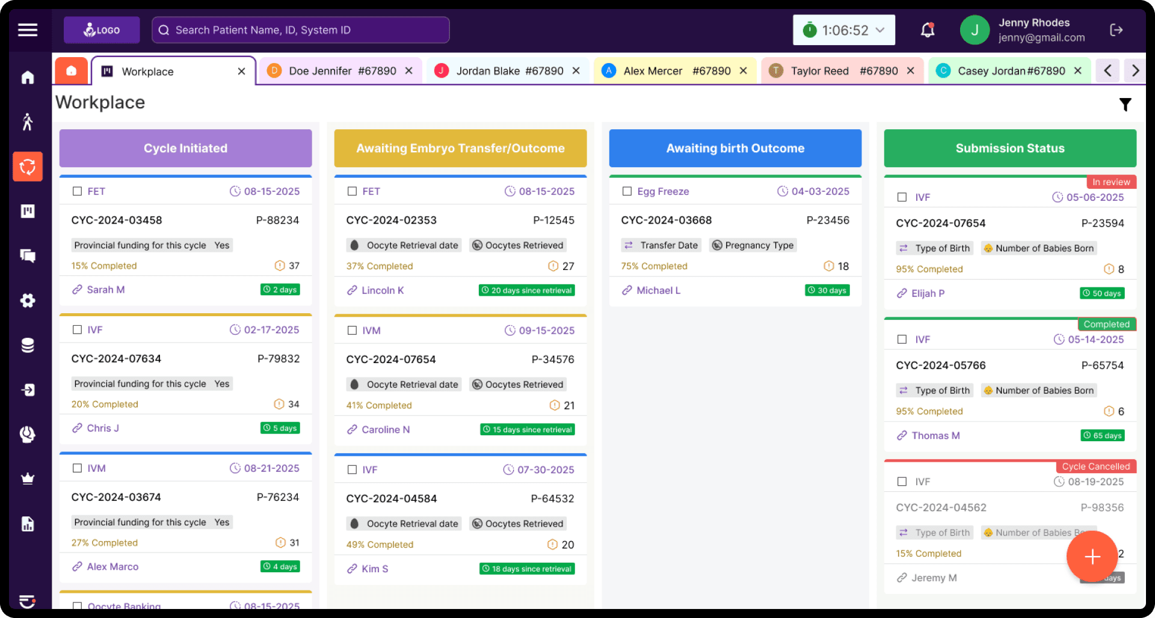
Task: Tick the Egg Freeze card checkbox
Action: click(x=626, y=191)
